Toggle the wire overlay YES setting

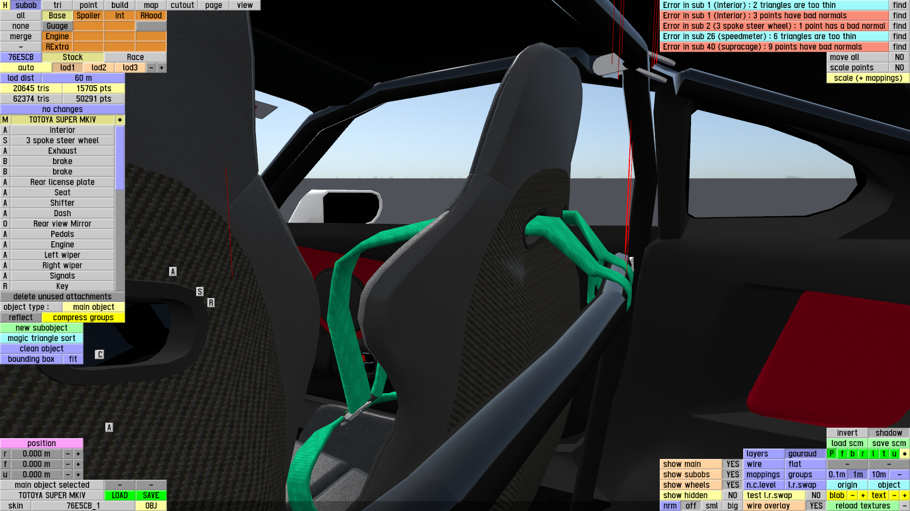(x=816, y=506)
